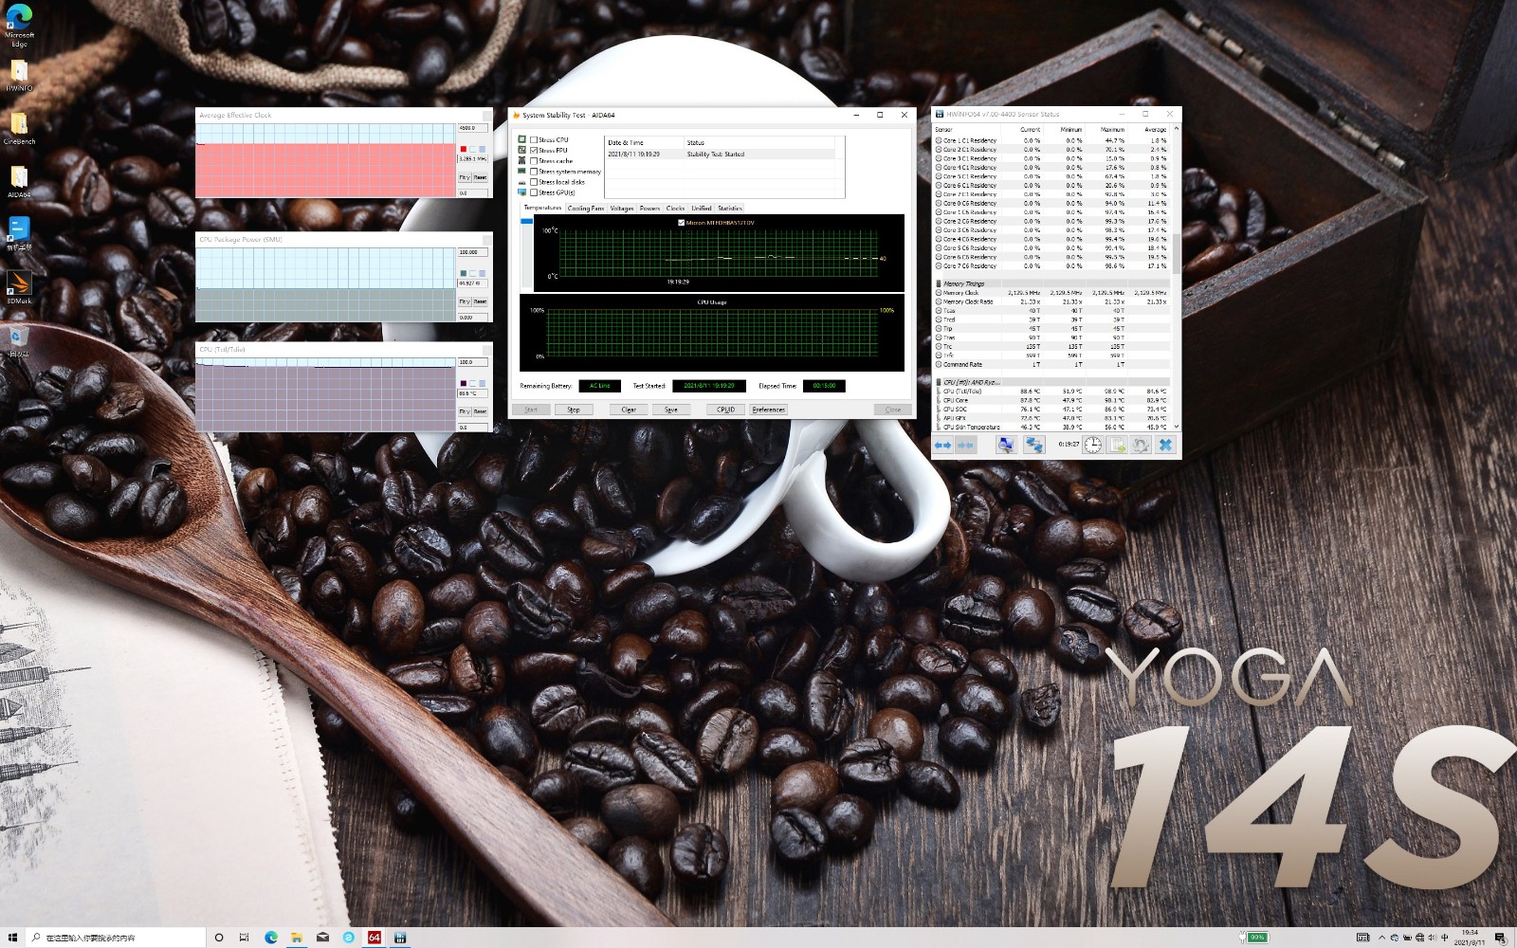Click the Clear button in AIDA64
Viewport: 1517px width, 948px height.
[629, 410]
